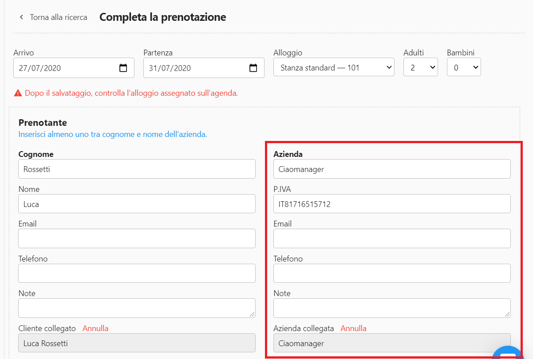Click the back chevron beside Torna alla ricerca
Viewport: 533px width, 359px height.
(x=21, y=17)
